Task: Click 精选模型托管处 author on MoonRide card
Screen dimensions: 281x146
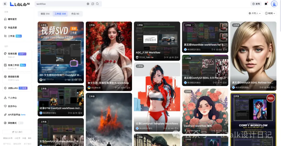Action: point(194,50)
